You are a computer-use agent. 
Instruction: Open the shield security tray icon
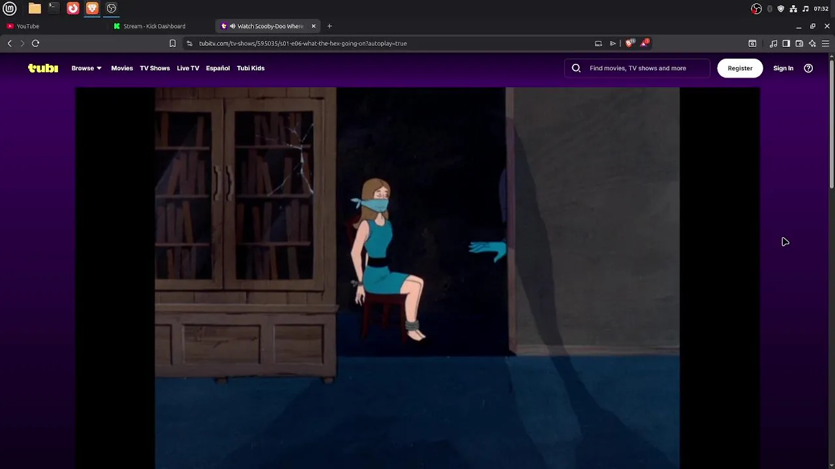[x=781, y=8]
